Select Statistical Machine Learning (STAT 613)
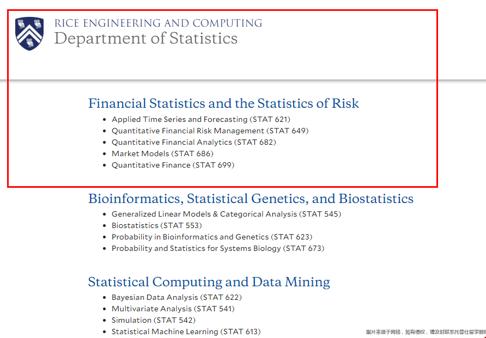Image resolution: width=486 pixels, height=338 pixels. click(x=186, y=332)
